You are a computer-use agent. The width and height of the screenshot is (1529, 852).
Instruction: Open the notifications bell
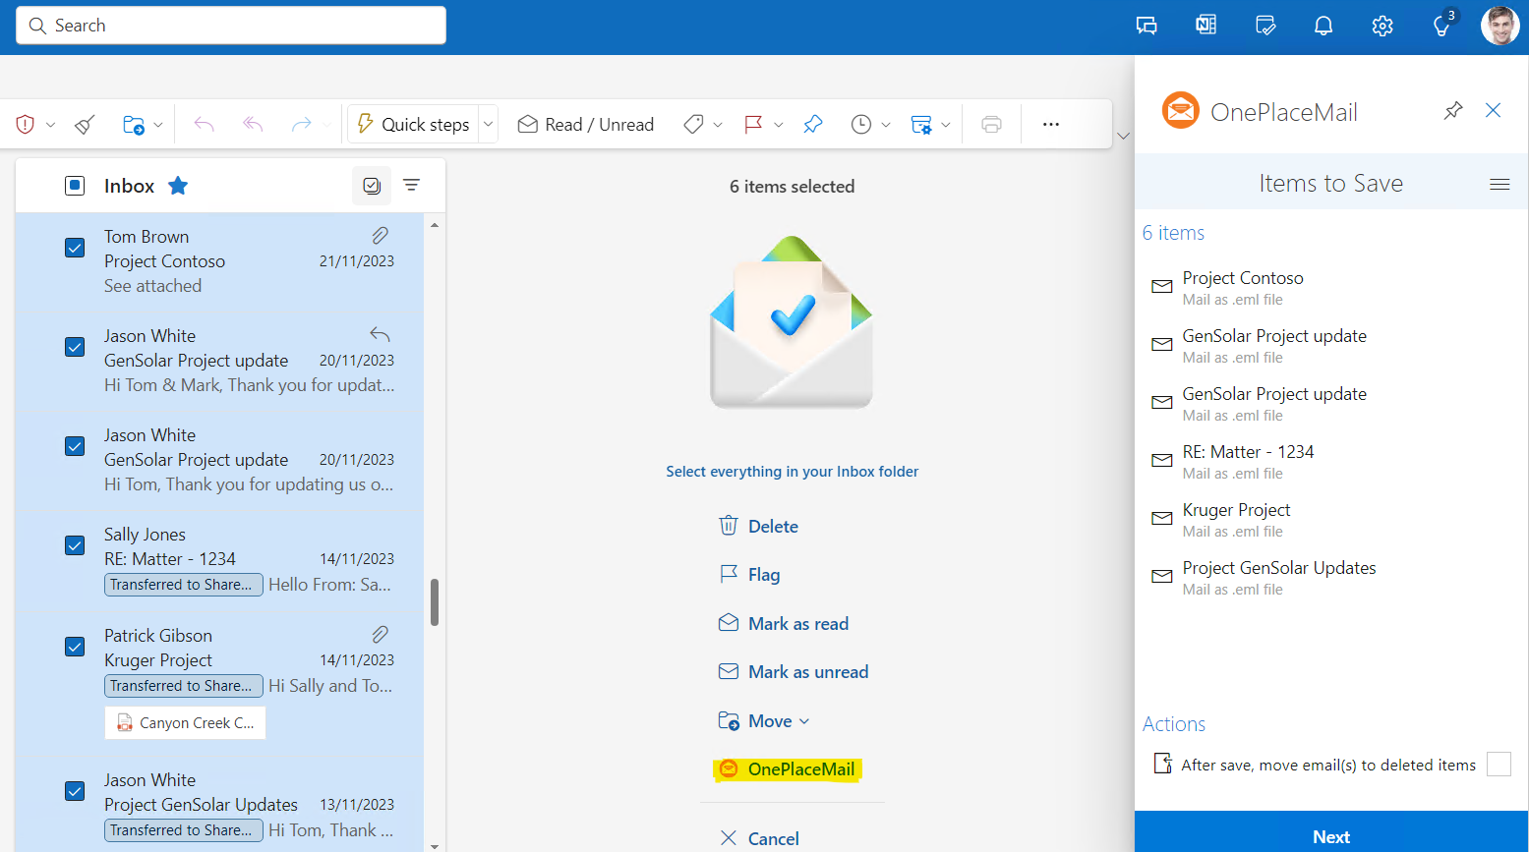(1323, 27)
